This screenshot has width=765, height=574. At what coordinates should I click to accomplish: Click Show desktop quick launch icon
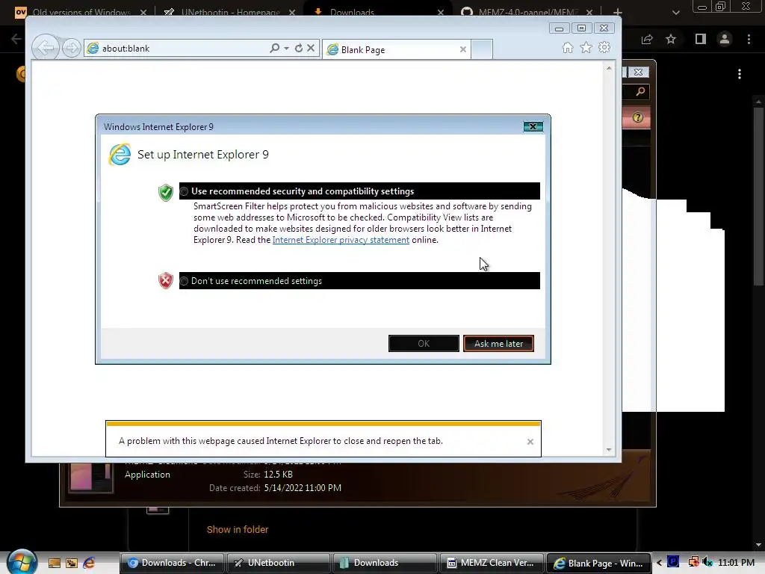[55, 563]
